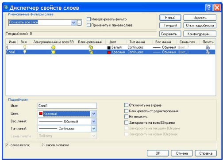Sort by the Имя column header
223x160 pixels.
[x=12, y=42]
